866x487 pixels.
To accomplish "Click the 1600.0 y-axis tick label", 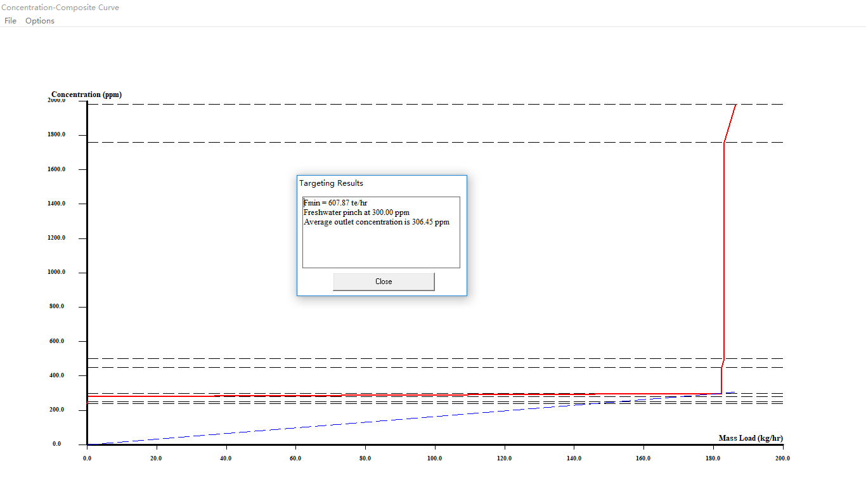I will (x=56, y=169).
